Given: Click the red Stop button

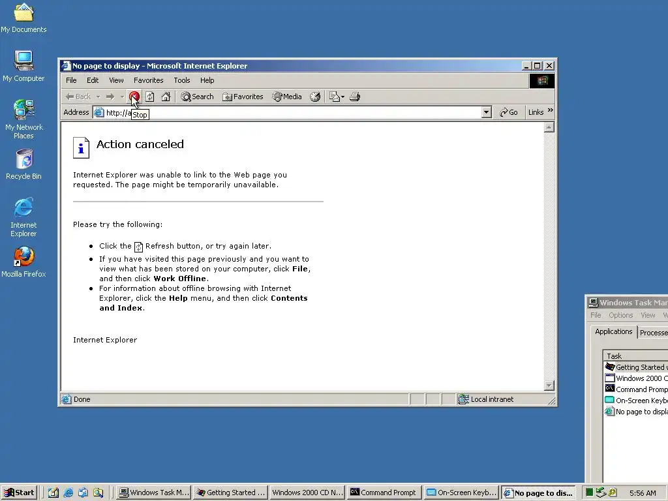Looking at the screenshot, I should [134, 97].
